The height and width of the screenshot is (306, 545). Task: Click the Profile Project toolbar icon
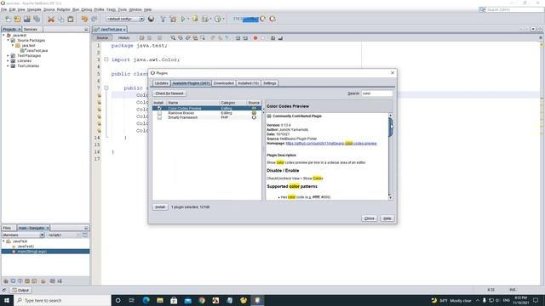(x=218, y=19)
